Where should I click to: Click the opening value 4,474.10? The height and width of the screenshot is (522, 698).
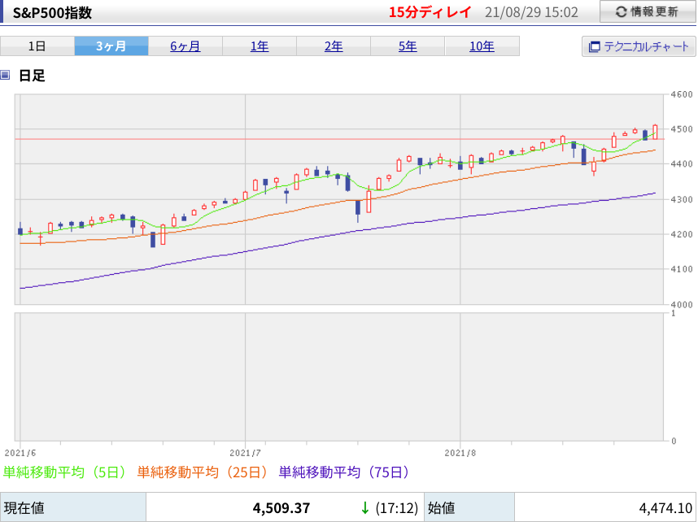click(666, 507)
